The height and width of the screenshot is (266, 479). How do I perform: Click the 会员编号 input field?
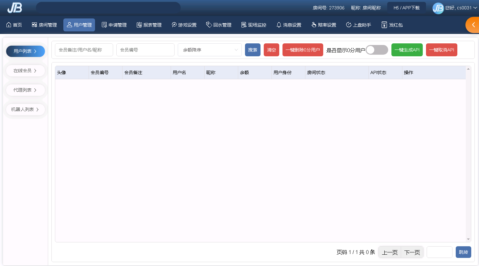click(145, 50)
